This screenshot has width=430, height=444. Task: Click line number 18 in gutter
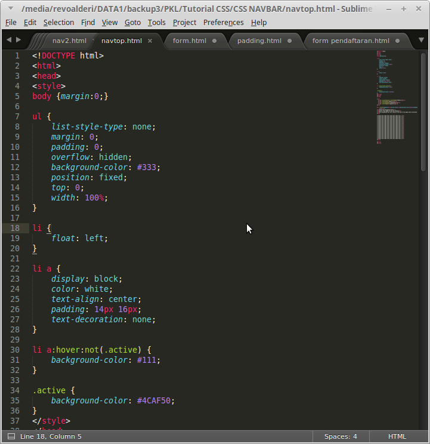point(15,228)
